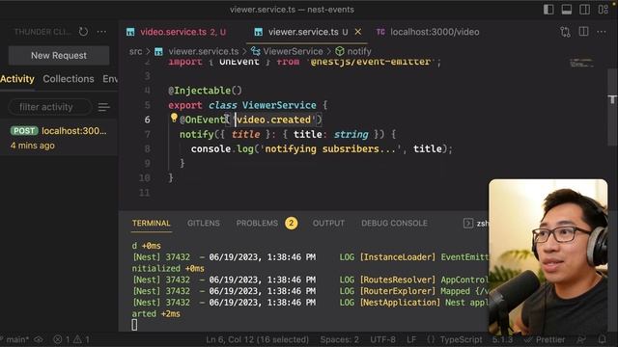Click the string type annotation in notify
This screenshot has width=618, height=347.
click(x=351, y=134)
